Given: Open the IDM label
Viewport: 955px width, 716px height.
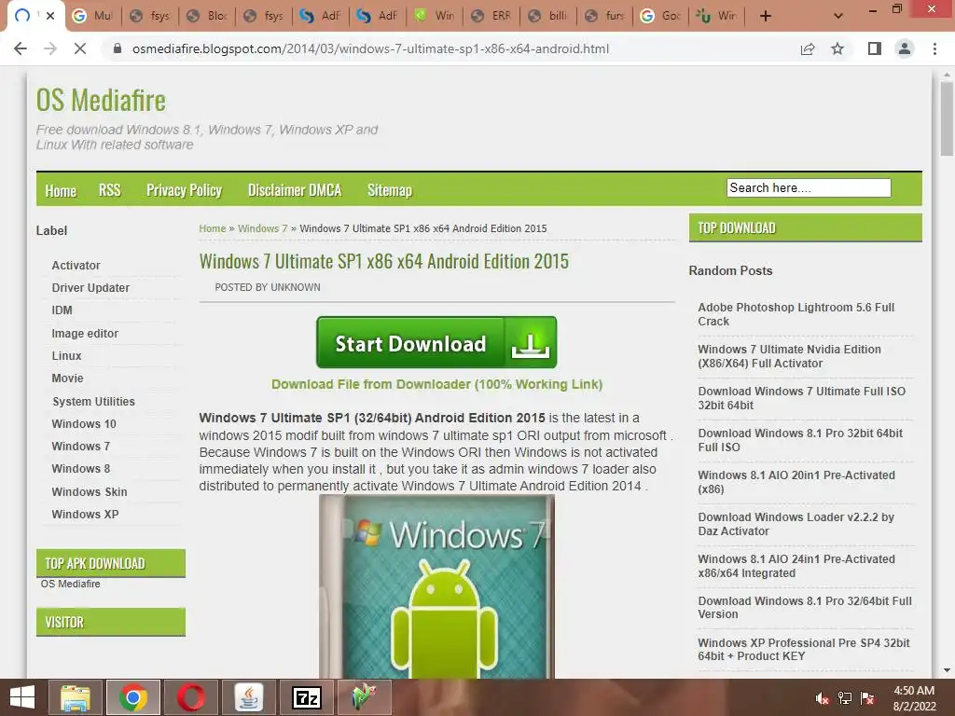Looking at the screenshot, I should point(62,310).
